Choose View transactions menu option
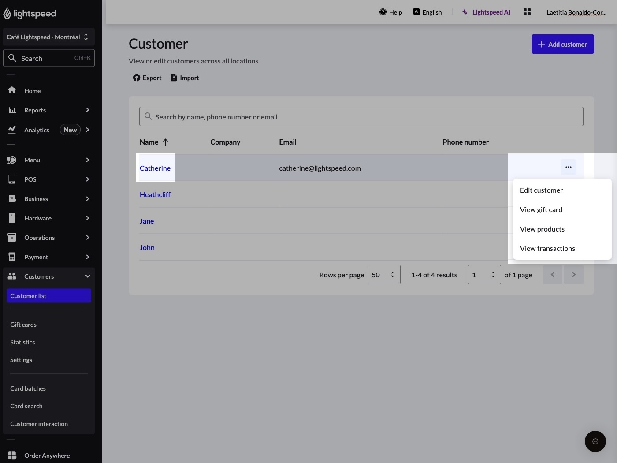The width and height of the screenshot is (617, 463). pyautogui.click(x=547, y=249)
